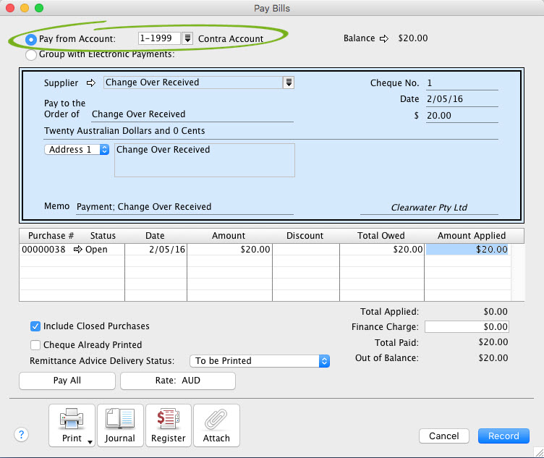Open Remittance Advice Delivery Status dropdown
544x458 pixels.
click(x=259, y=360)
